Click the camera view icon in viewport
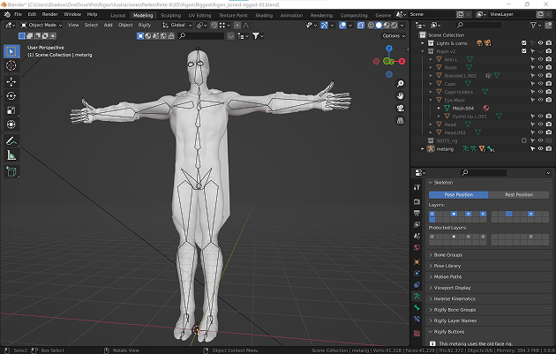 coord(400,109)
